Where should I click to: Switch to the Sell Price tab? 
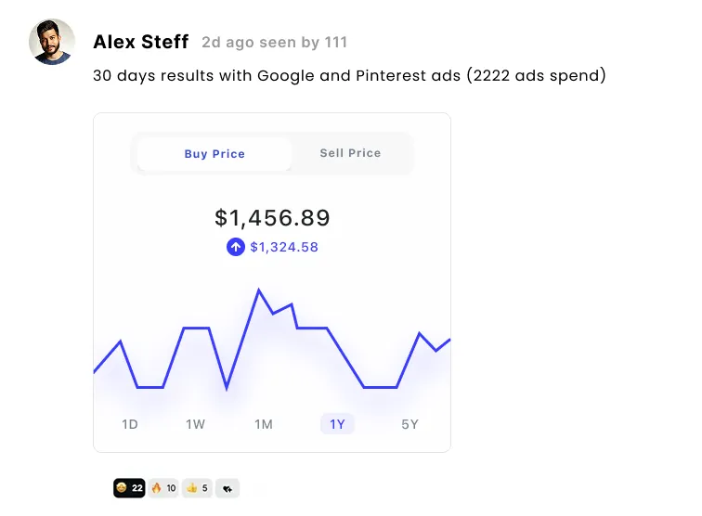click(350, 153)
